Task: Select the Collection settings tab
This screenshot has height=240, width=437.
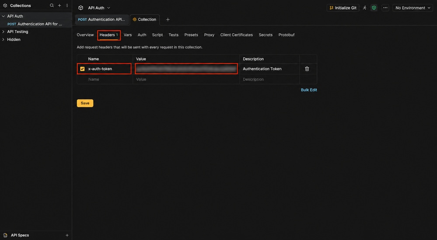Action: pyautogui.click(x=145, y=20)
